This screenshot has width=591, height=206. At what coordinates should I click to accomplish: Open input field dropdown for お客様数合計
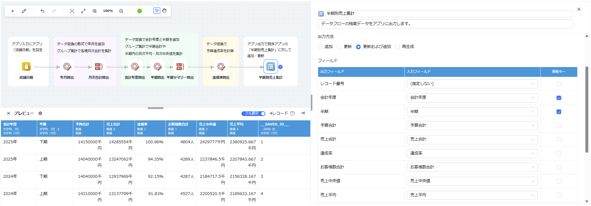coord(472,167)
